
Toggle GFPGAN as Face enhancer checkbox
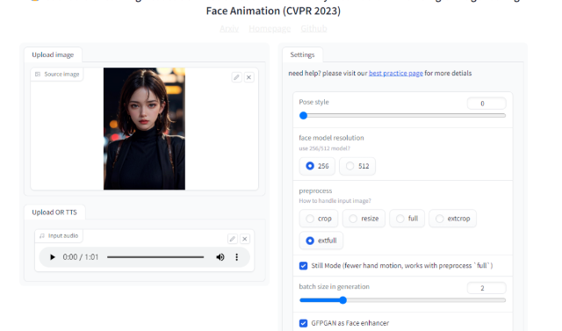pyautogui.click(x=303, y=323)
